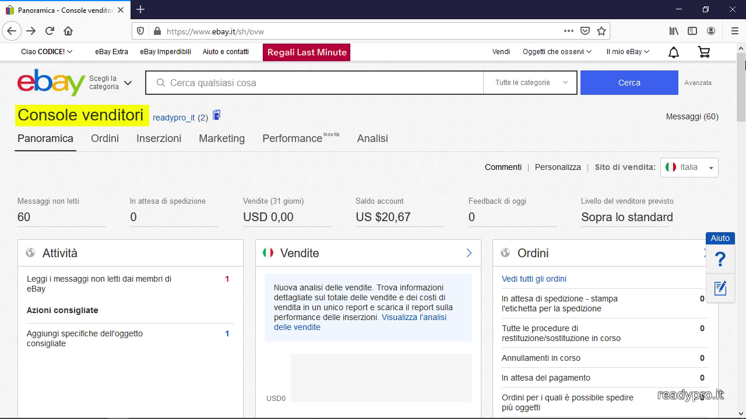The image size is (746, 419).
Task: Open the page actions three-dot menu
Action: point(569,31)
